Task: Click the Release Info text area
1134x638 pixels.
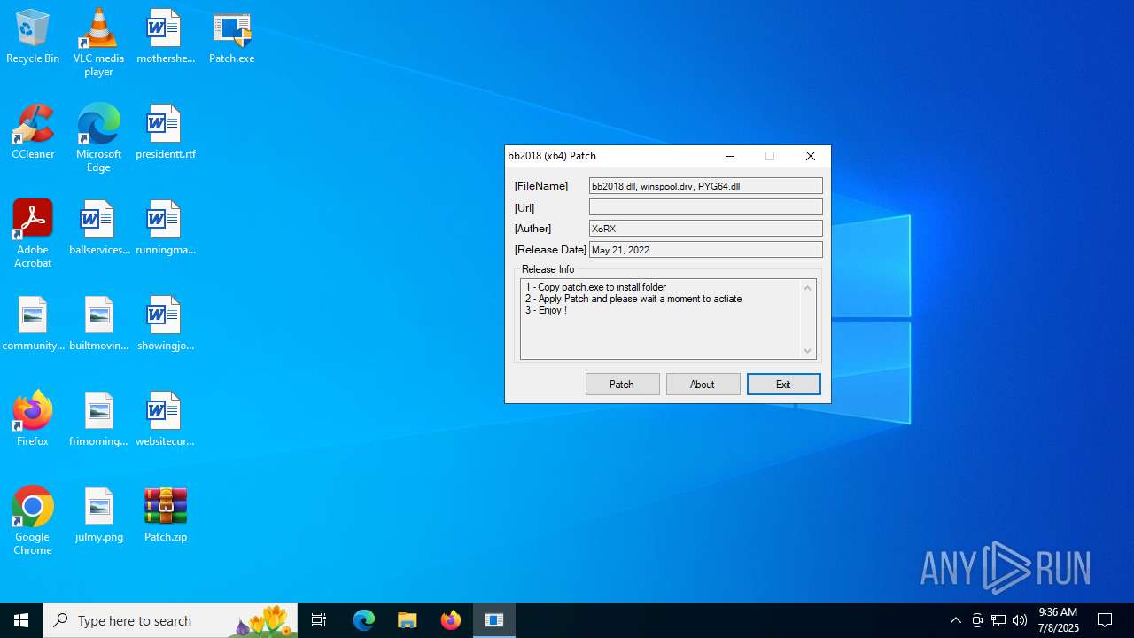Action: (x=660, y=319)
